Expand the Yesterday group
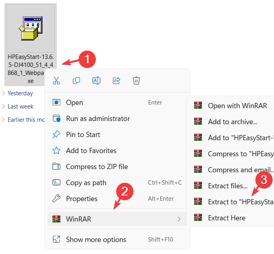This screenshot has width=274, height=254. coord(3,93)
